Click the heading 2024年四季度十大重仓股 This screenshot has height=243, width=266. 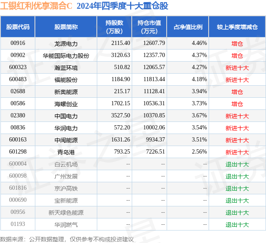tap(122, 6)
